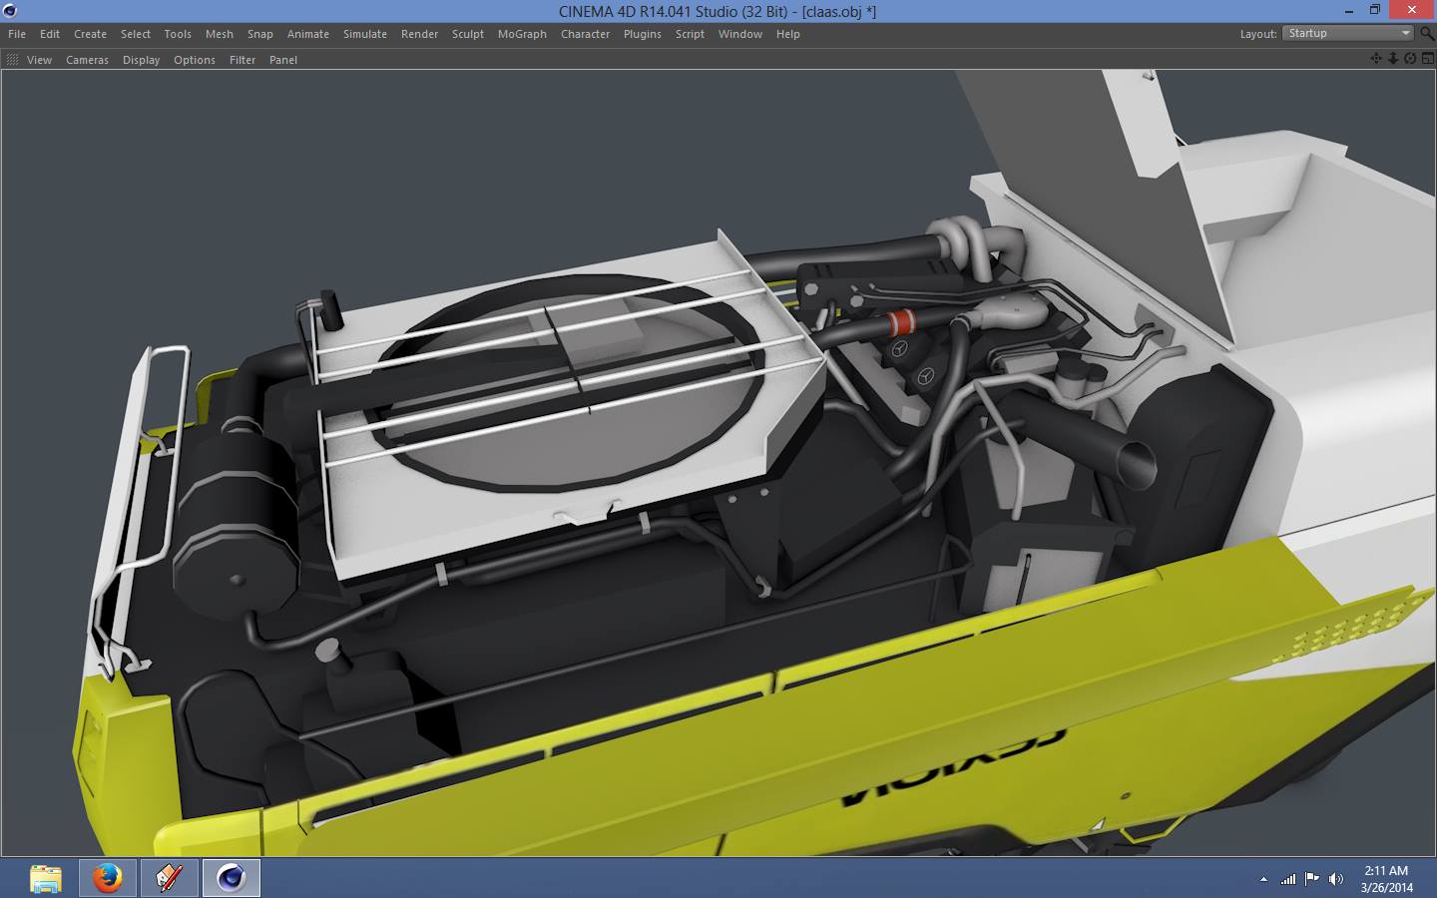
Task: Click the viewport rotate camera icon
Action: tap(1410, 59)
